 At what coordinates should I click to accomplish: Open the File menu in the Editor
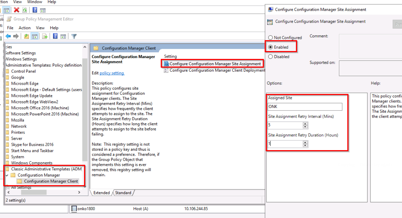10,28
